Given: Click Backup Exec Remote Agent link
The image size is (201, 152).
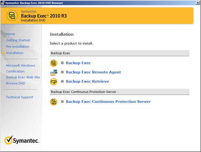Looking at the screenshot, I should point(93,72).
